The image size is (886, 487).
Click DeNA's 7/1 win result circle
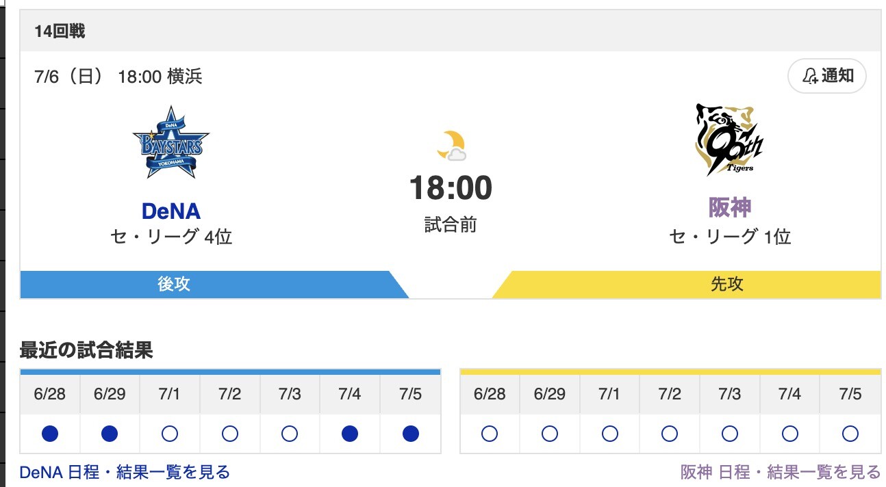pos(170,434)
